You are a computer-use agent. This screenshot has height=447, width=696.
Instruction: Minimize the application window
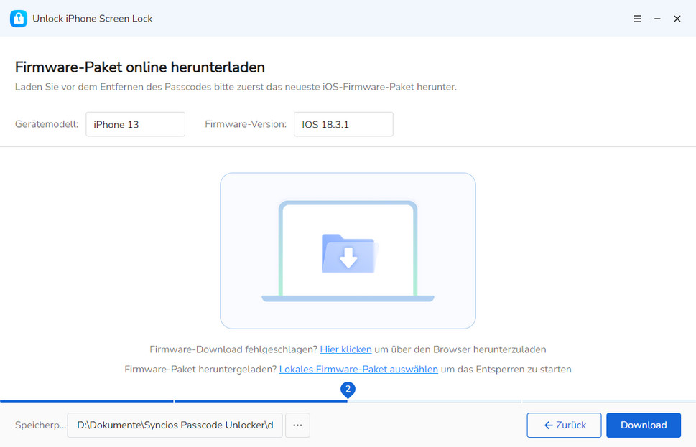coord(657,19)
